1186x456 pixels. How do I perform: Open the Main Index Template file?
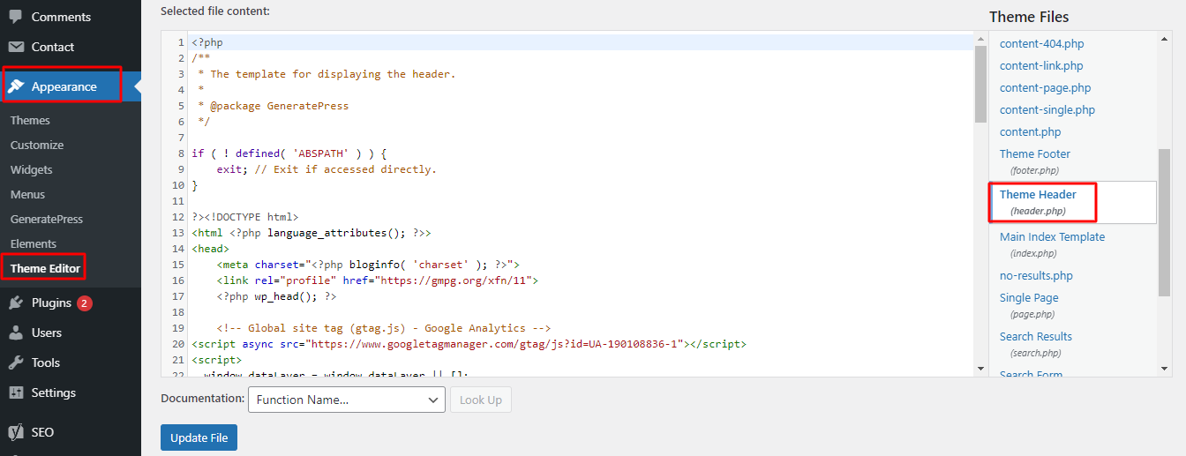click(1052, 236)
